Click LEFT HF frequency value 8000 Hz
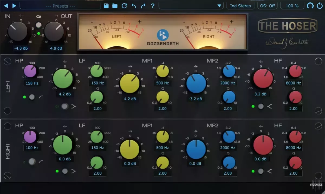Viewport: 325px width, 194px height. 294,83
